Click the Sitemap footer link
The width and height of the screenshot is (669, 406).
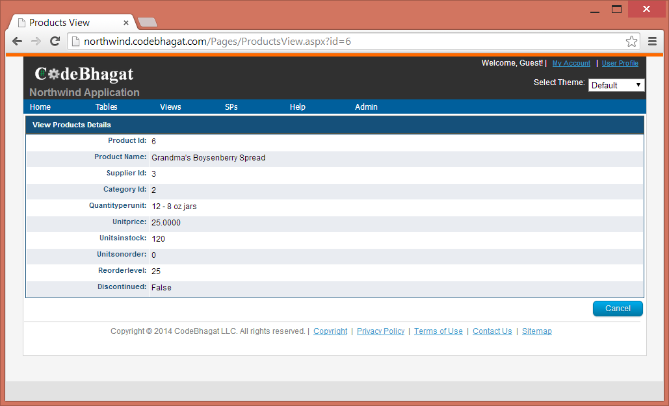536,331
